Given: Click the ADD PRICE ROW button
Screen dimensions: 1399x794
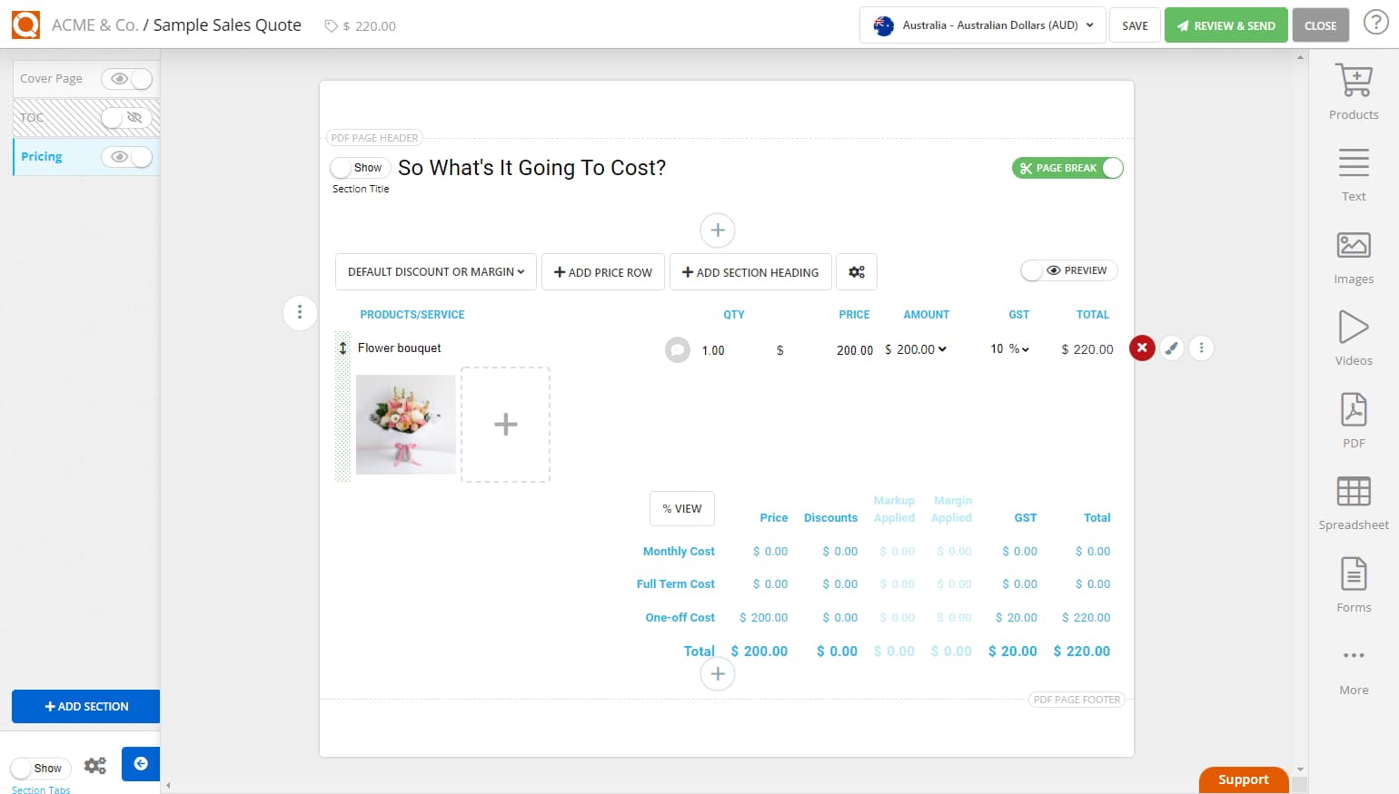Looking at the screenshot, I should point(602,271).
